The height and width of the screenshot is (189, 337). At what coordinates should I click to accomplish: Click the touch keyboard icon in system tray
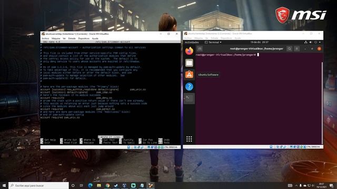tap(290, 185)
